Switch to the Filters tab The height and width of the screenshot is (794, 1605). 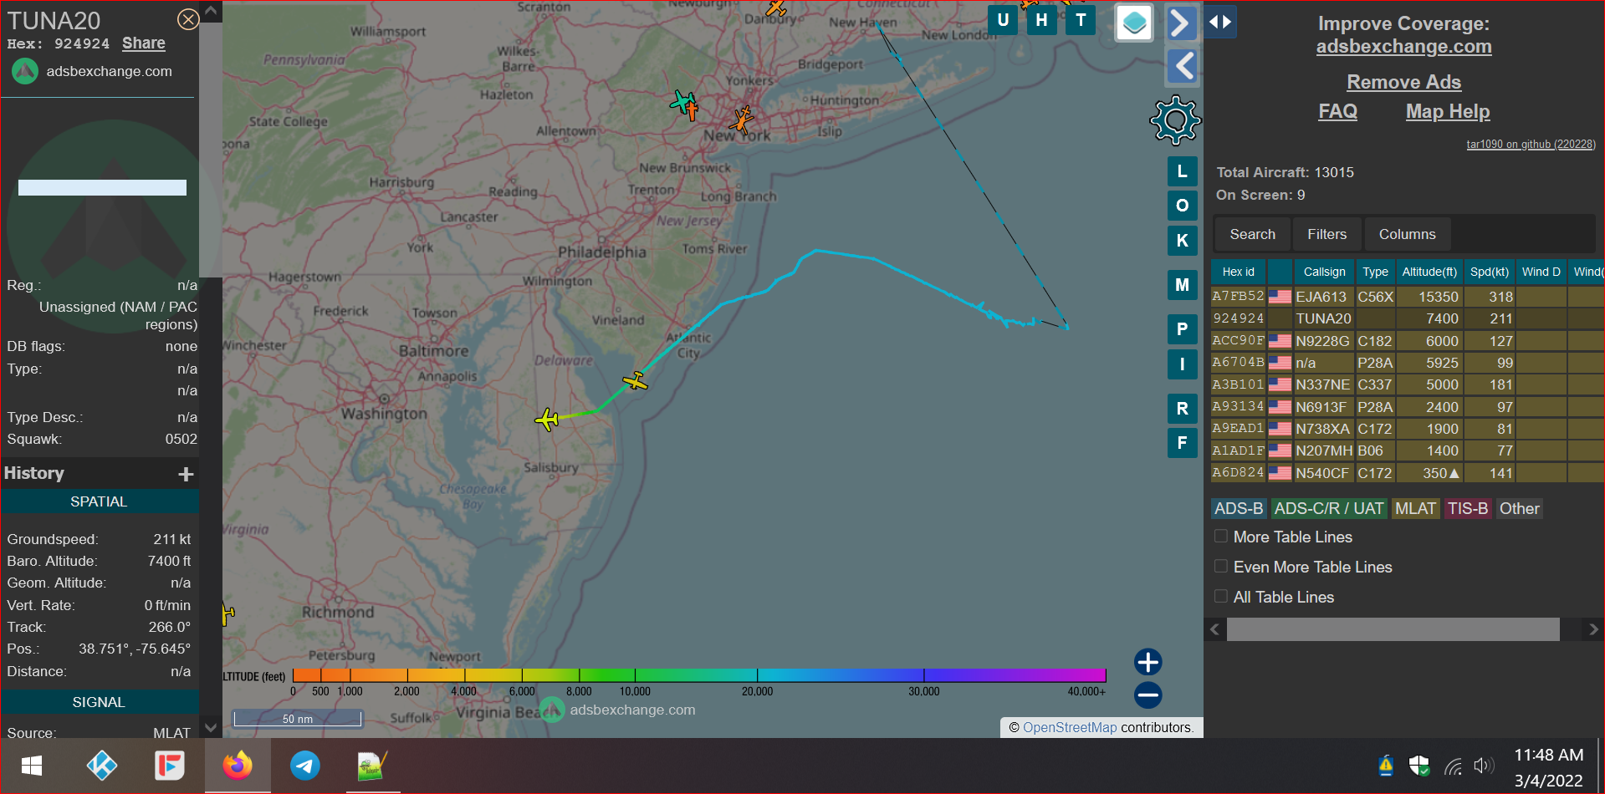pos(1326,234)
